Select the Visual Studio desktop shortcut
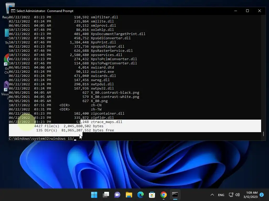Viewport: 269px width, 201px height. pos(5,90)
